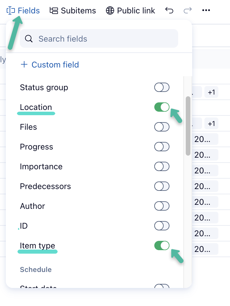Click the undo arrow icon
Screen dimensions: 230x306
169,10
